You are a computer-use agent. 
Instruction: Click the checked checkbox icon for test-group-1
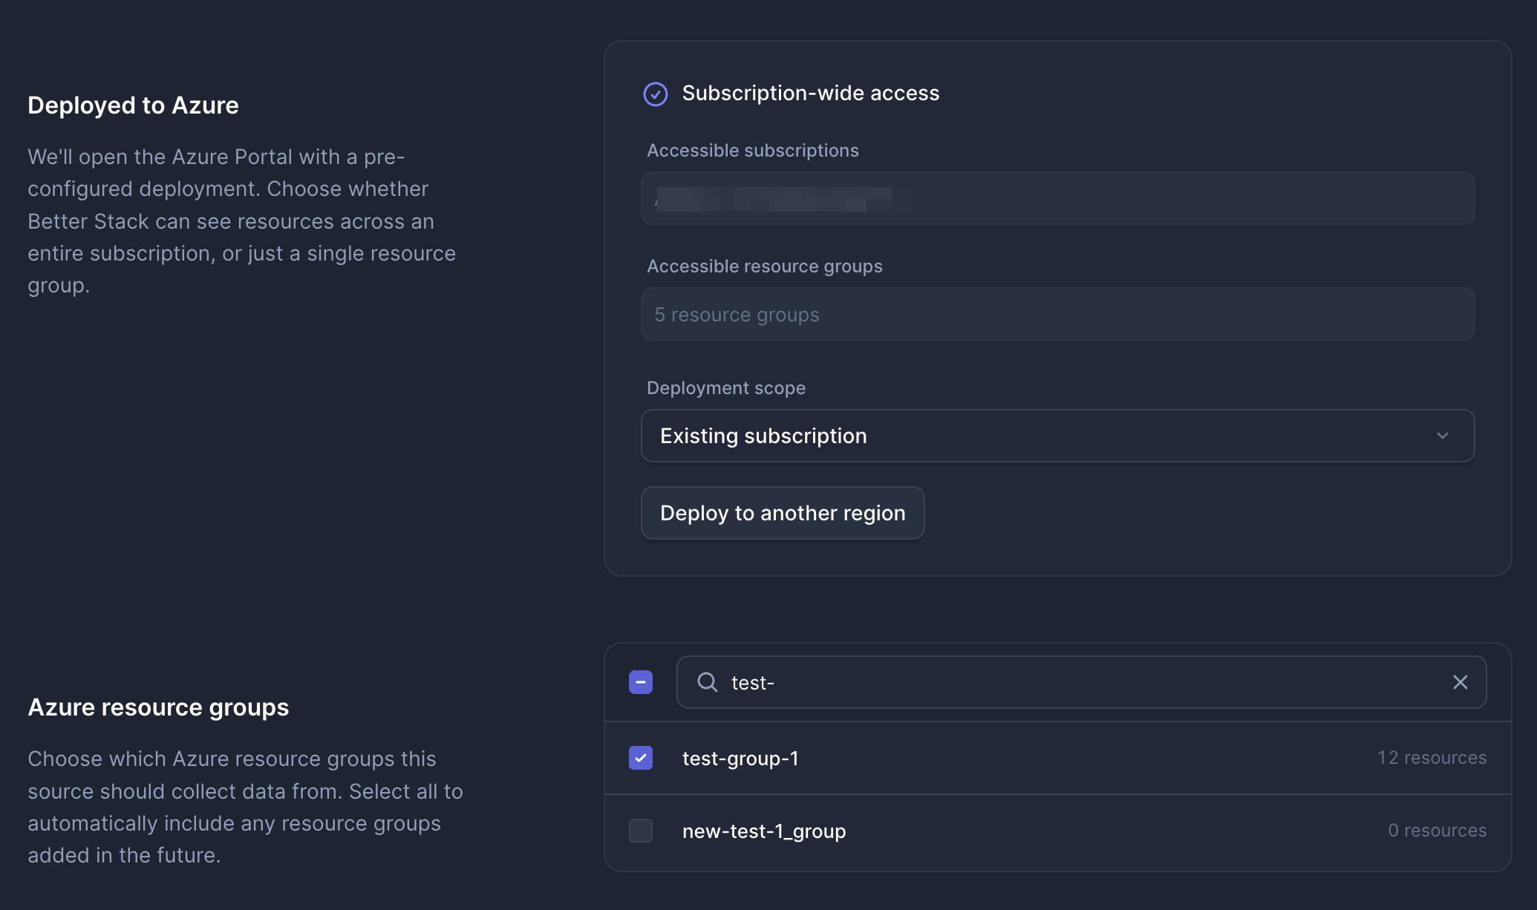(640, 758)
